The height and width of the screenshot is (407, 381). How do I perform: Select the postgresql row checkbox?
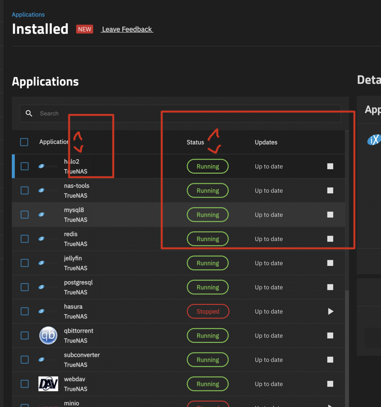pos(25,287)
